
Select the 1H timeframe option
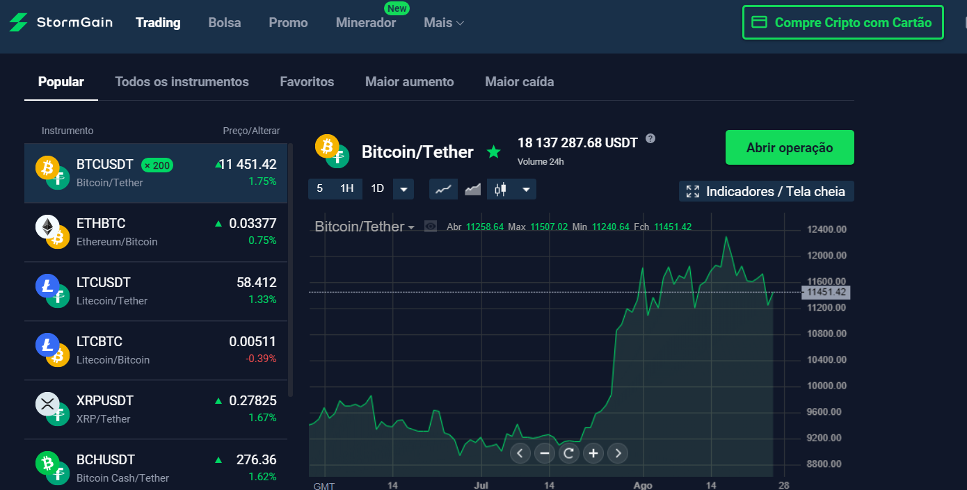click(346, 188)
